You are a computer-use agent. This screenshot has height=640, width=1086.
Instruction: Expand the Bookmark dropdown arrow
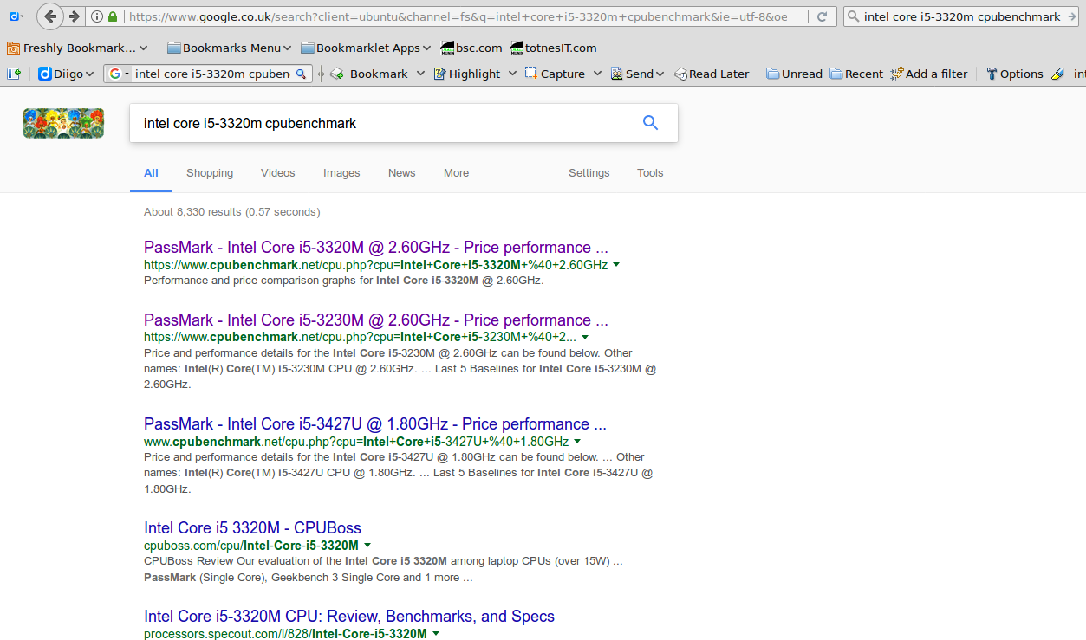point(420,74)
